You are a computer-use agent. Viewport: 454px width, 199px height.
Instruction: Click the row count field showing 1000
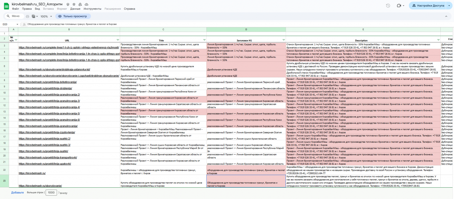point(51,192)
